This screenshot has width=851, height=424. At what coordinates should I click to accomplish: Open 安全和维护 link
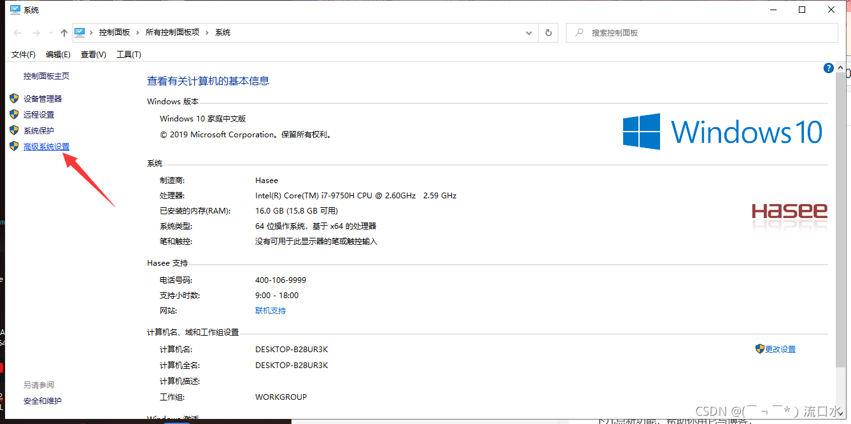(x=43, y=401)
